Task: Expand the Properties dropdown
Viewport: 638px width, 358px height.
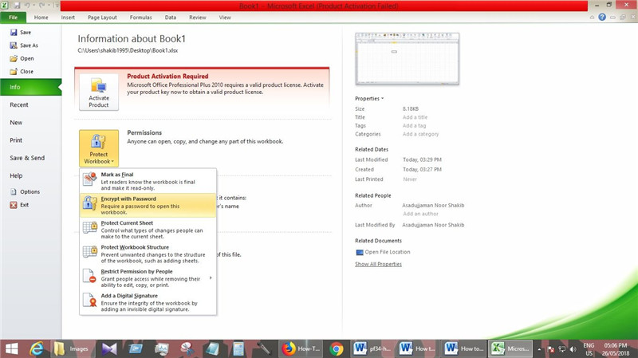Action: 369,98
